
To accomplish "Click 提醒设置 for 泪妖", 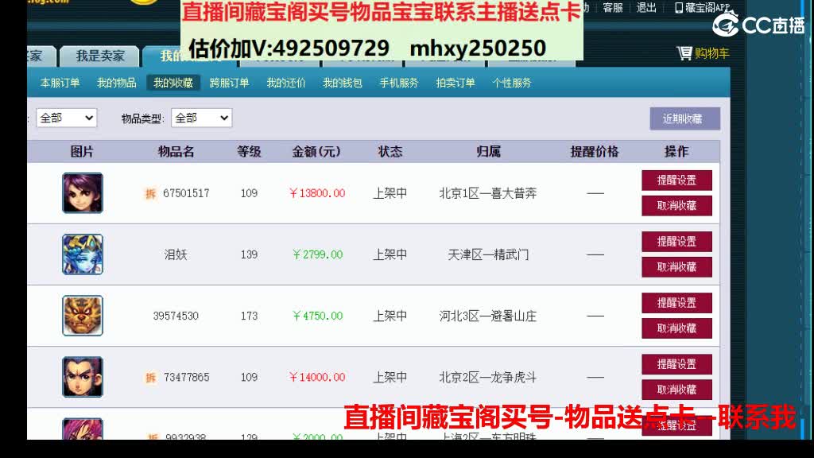I will pyautogui.click(x=676, y=242).
